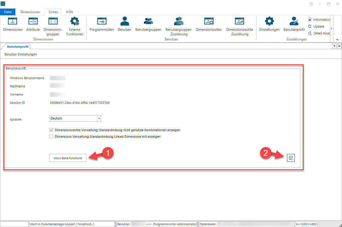
Task: Open the Hilfe ribbon tab
Action: pos(70,12)
